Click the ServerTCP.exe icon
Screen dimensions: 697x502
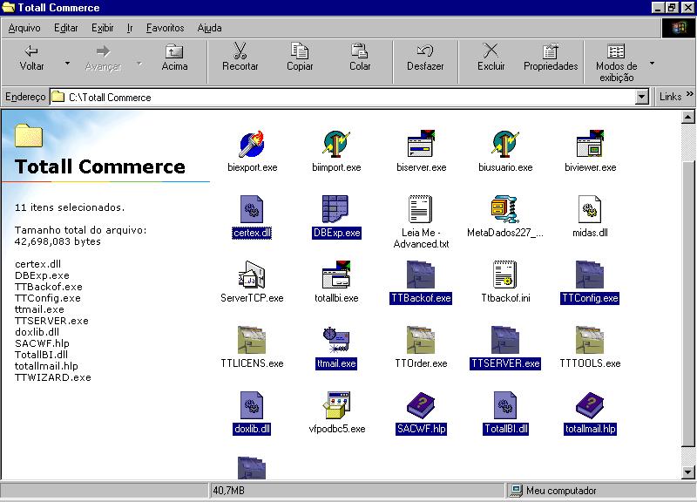[x=252, y=275]
